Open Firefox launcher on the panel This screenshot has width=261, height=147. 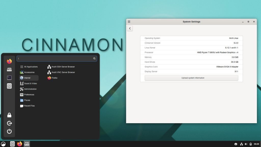pyautogui.click(x=20, y=144)
